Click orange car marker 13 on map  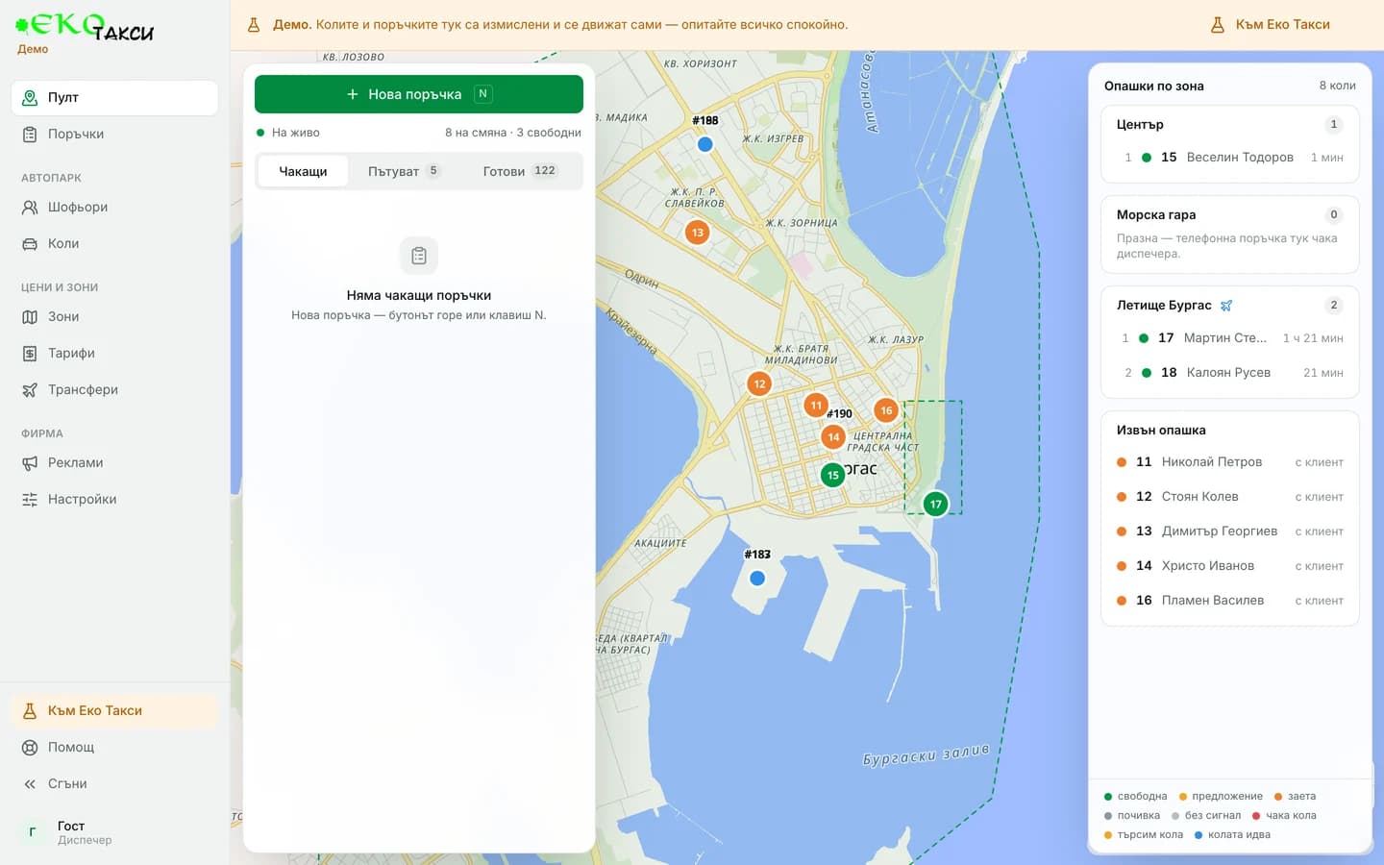coord(697,232)
